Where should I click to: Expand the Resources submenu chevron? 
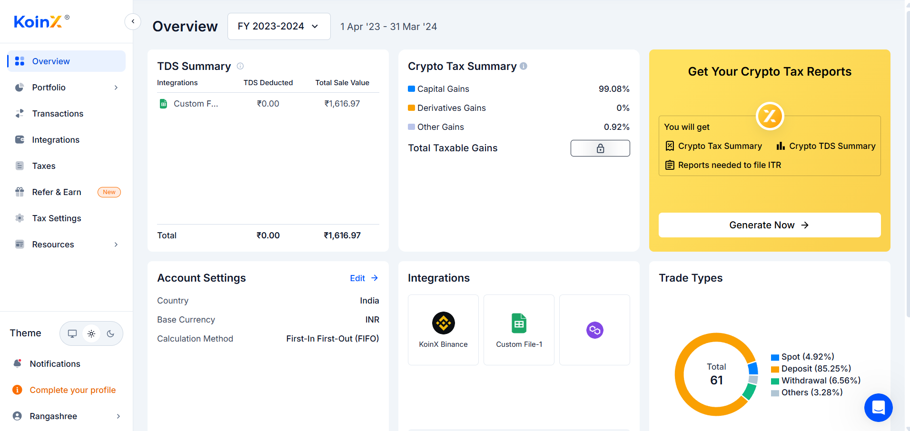pyautogui.click(x=116, y=245)
